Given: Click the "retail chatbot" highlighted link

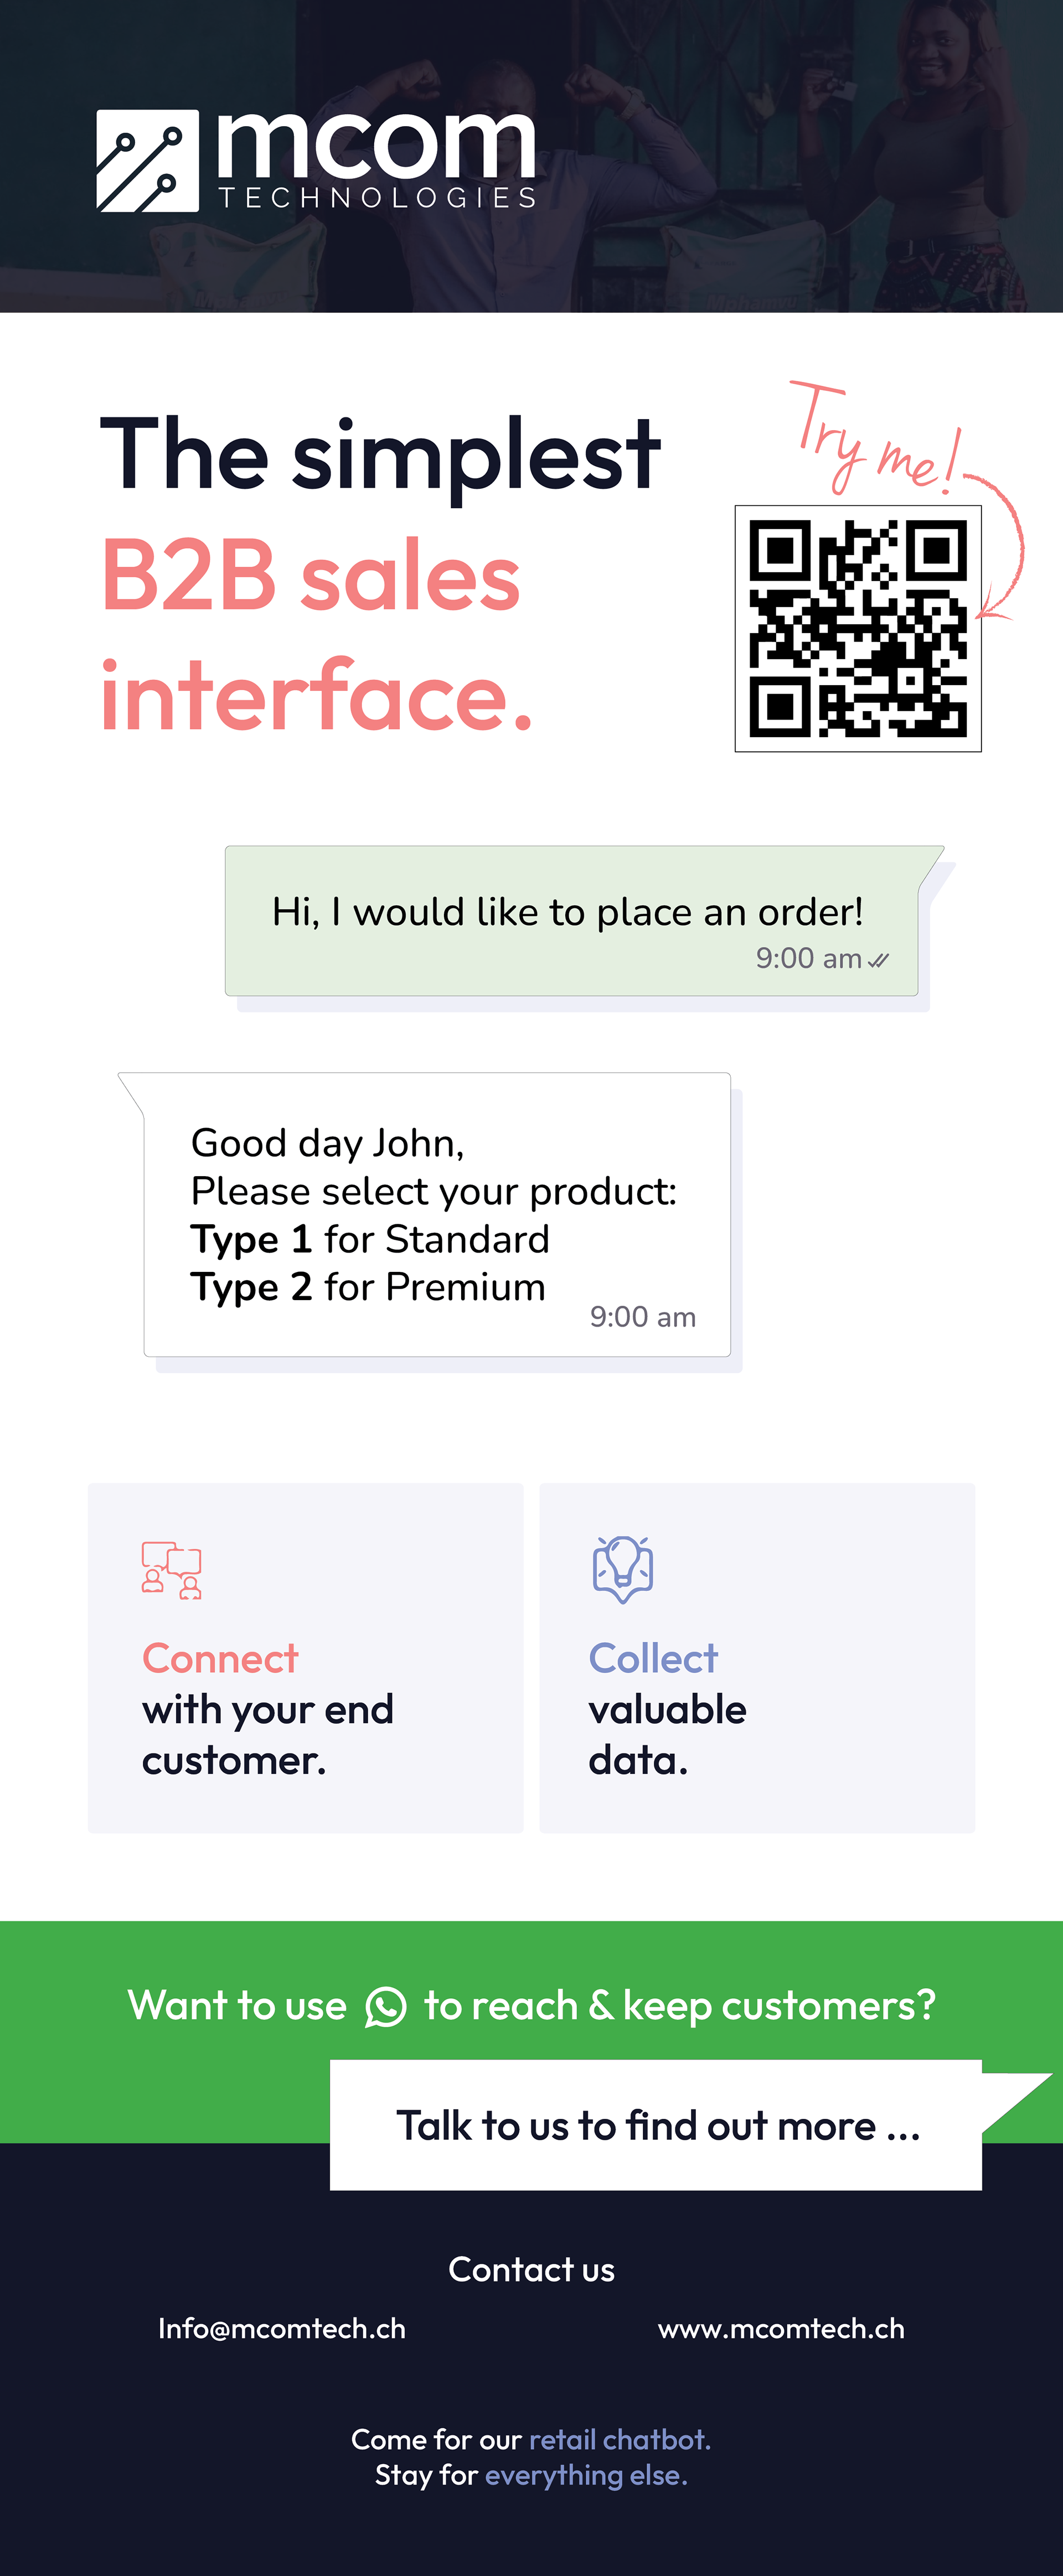Looking at the screenshot, I should pyautogui.click(x=619, y=2439).
